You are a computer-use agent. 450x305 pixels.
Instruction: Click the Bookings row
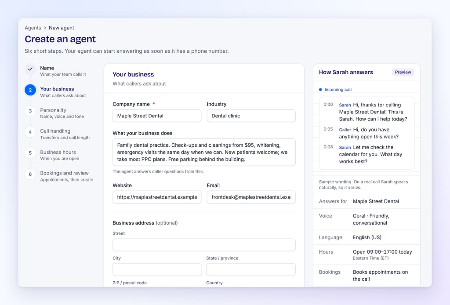coord(367,276)
